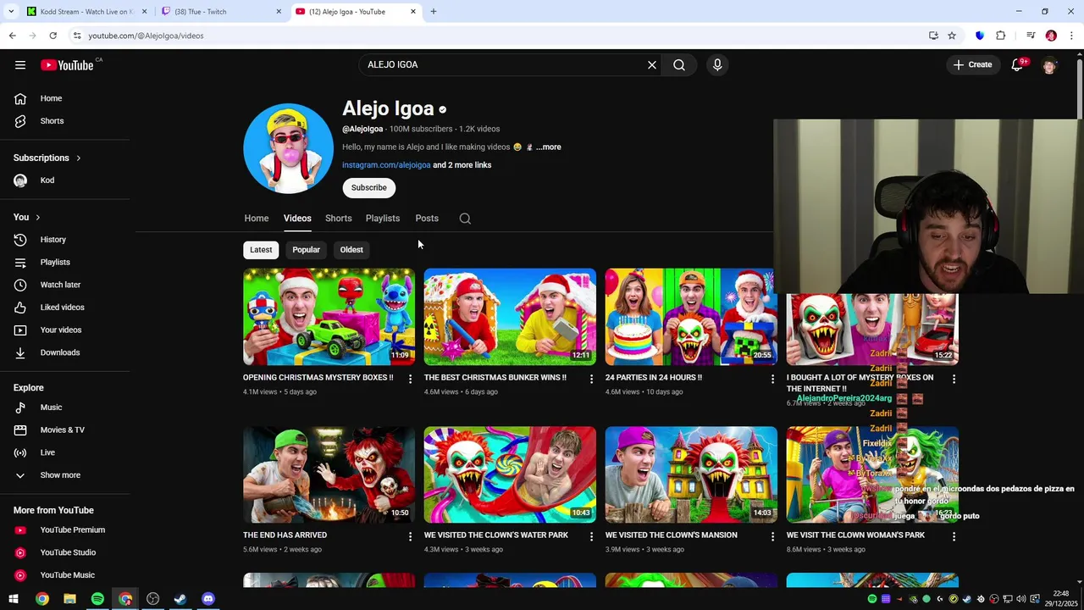Select the Latest filter chip
1084x610 pixels.
pyautogui.click(x=261, y=250)
